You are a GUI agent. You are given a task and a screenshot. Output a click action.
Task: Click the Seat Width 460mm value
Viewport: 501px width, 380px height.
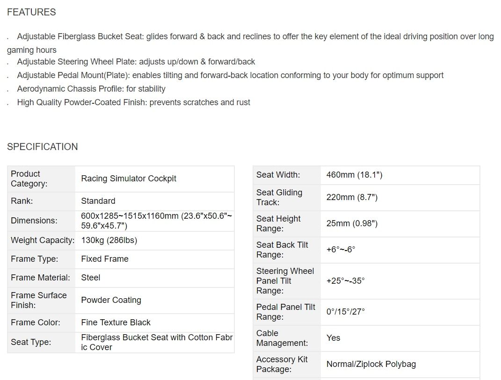coord(354,175)
